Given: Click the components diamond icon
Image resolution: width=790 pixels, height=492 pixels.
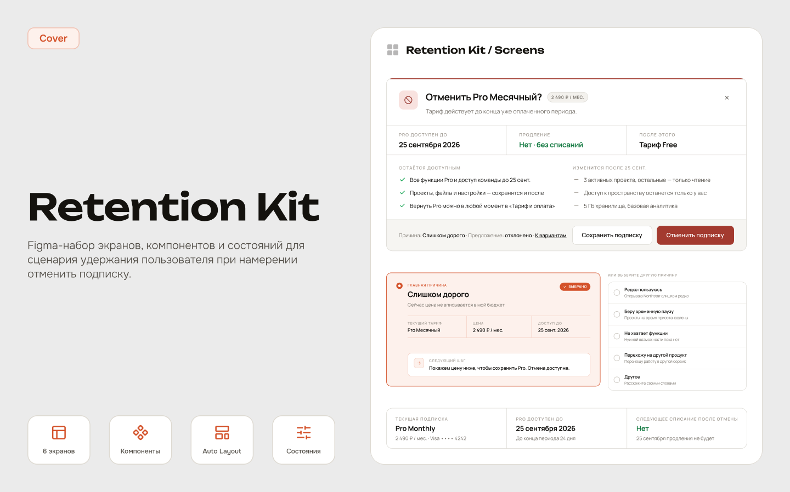Looking at the screenshot, I should point(140,433).
